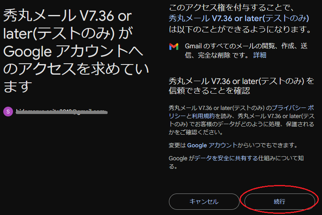
Task: Open the 詳細 link for Gmail permission
Action: [x=260, y=55]
